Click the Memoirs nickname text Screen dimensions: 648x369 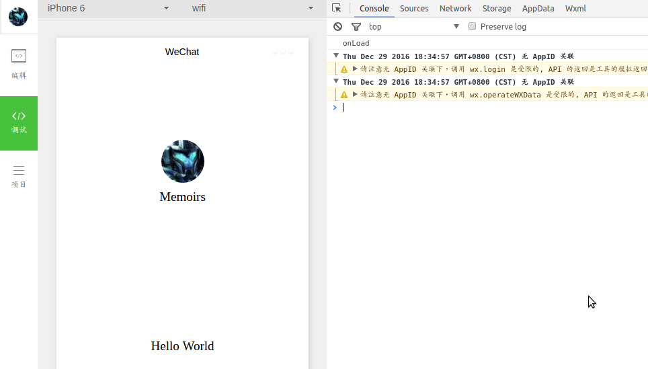tap(183, 197)
